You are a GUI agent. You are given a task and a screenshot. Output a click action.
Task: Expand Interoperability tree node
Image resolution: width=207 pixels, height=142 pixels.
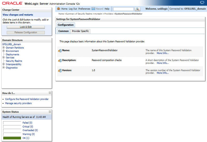tap(4, 64)
